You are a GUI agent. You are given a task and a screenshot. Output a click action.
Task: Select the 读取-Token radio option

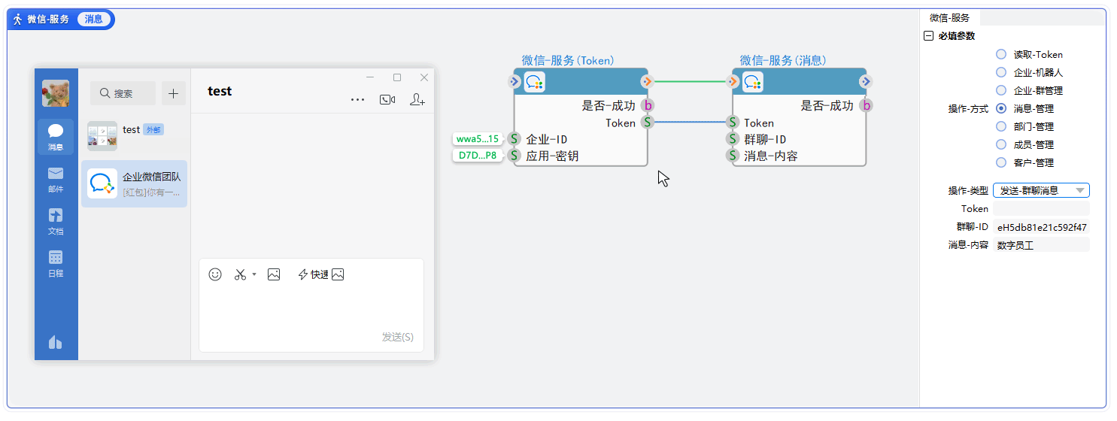tap(1000, 54)
